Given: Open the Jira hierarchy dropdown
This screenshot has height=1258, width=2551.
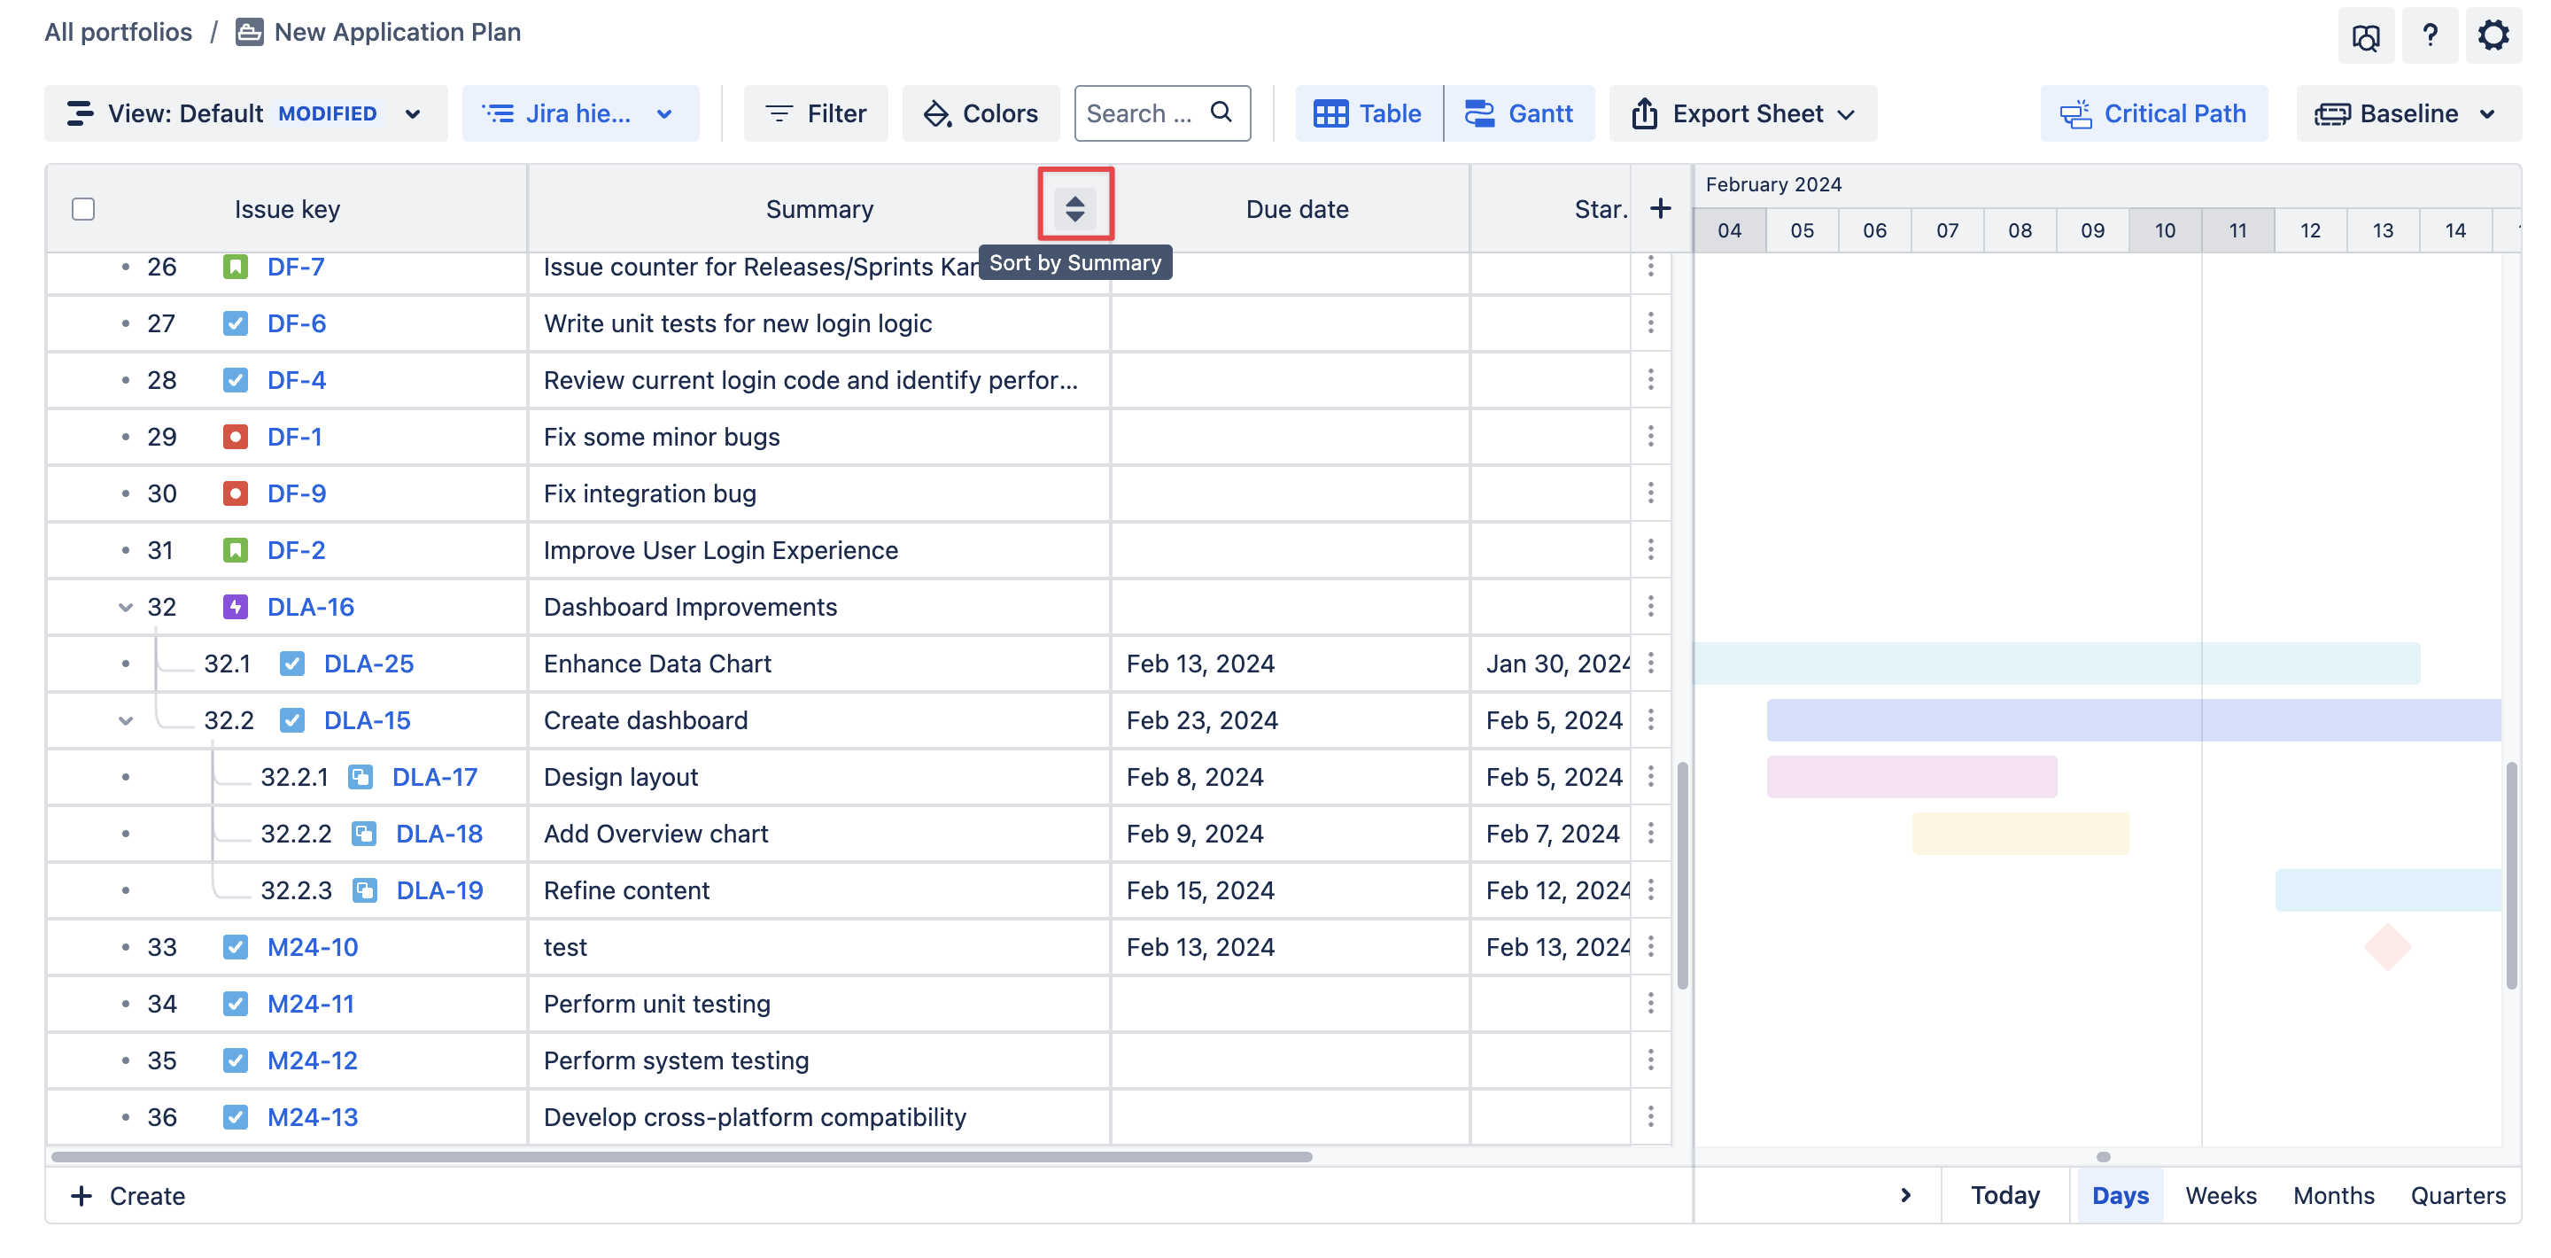Looking at the screenshot, I should 579,113.
